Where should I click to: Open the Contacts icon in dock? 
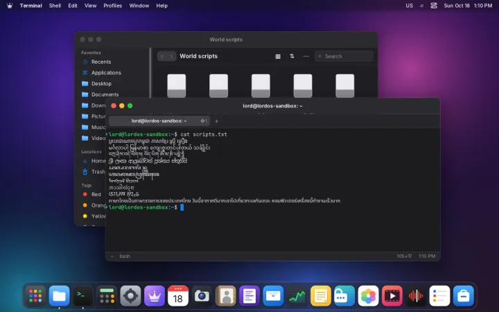pos(226,296)
